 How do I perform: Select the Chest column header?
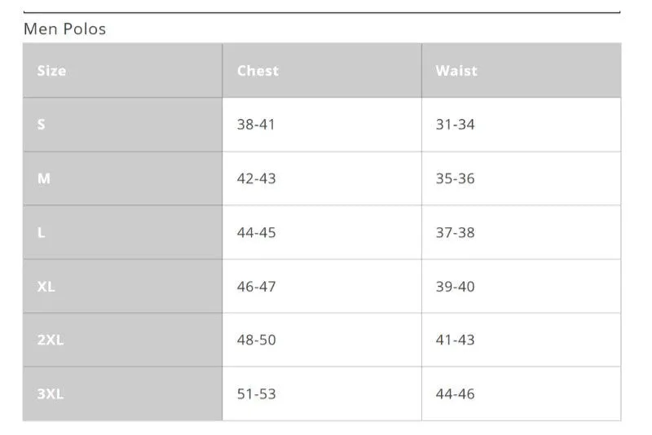pyautogui.click(x=258, y=71)
